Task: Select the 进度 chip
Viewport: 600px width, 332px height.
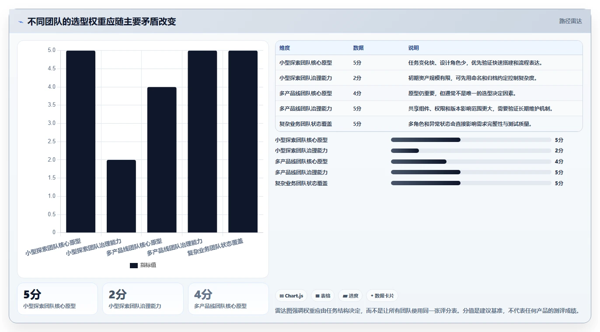Action: (350, 296)
